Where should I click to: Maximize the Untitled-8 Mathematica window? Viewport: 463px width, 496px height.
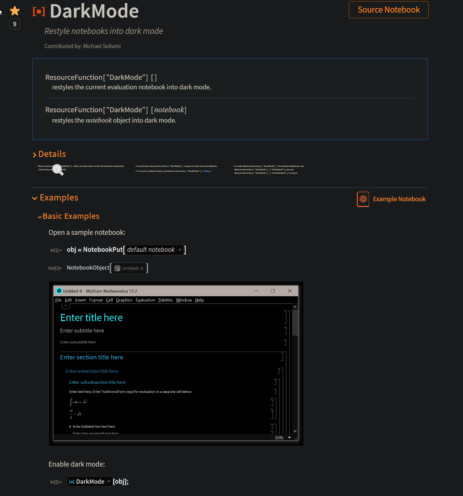click(x=273, y=291)
